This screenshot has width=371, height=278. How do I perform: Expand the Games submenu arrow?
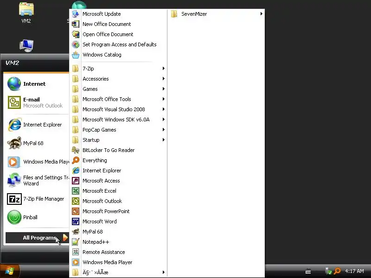click(x=164, y=89)
